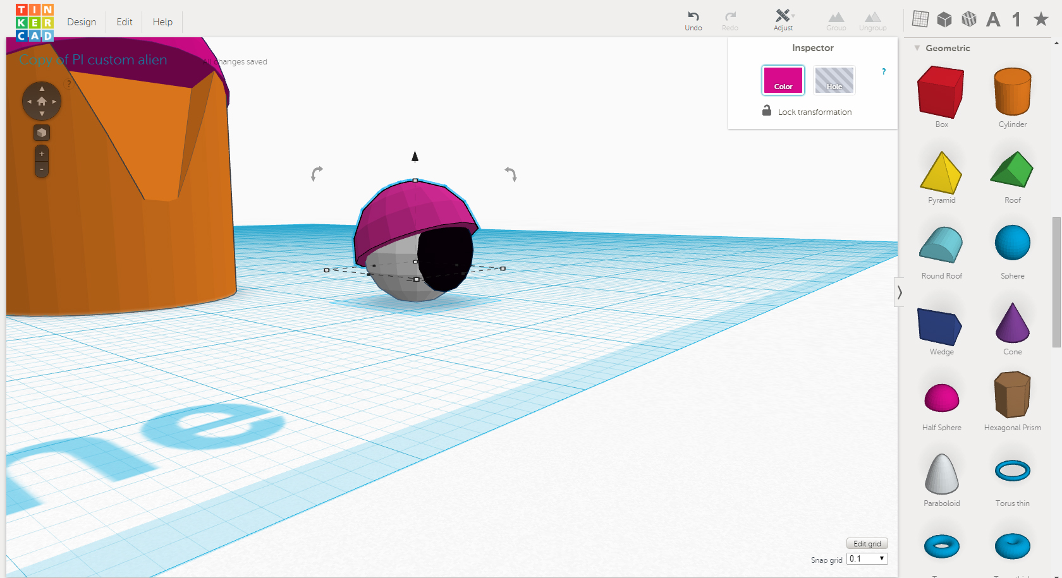Viewport: 1062px width, 578px height.
Task: Turn the selected shape into a Hole
Action: pyautogui.click(x=834, y=80)
